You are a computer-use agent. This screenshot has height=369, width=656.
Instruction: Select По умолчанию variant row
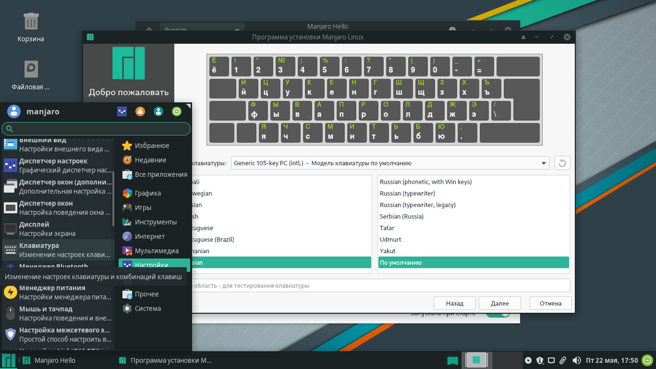(473, 262)
